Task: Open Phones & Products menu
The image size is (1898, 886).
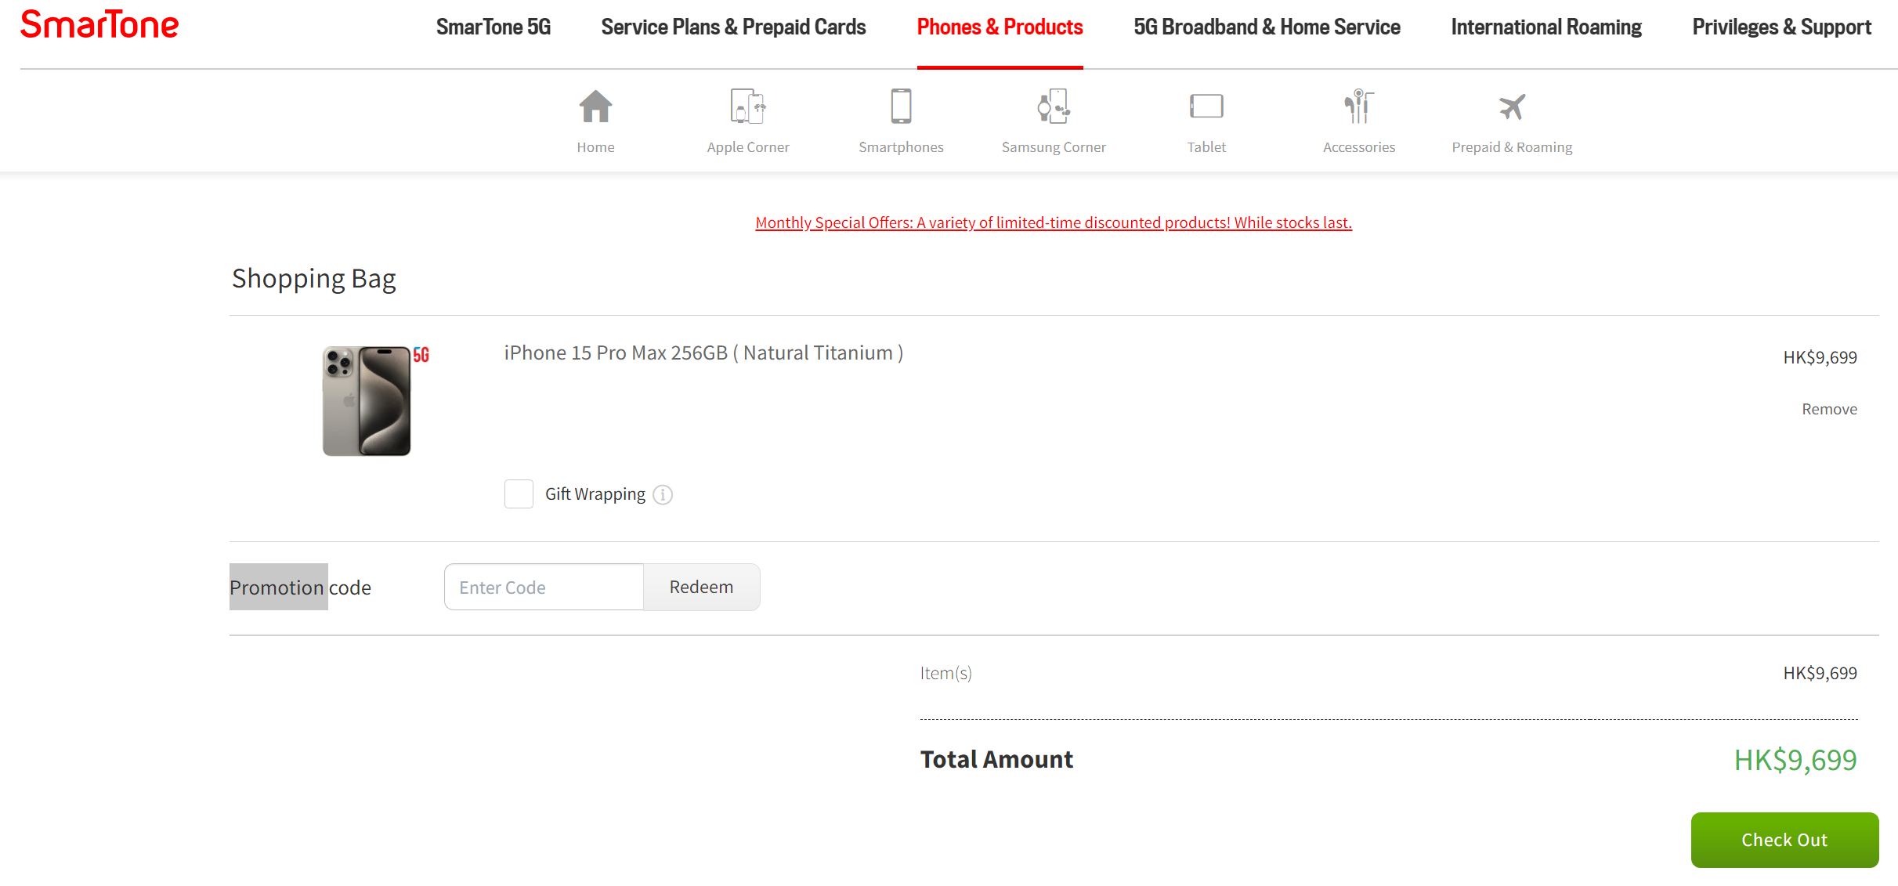Action: pyautogui.click(x=1000, y=27)
